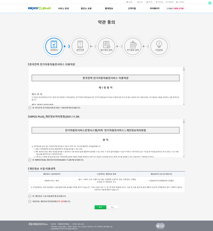
Task: Check agreement to 전기자동차충전서비스 이용약관
Action: pyautogui.click(x=29, y=108)
